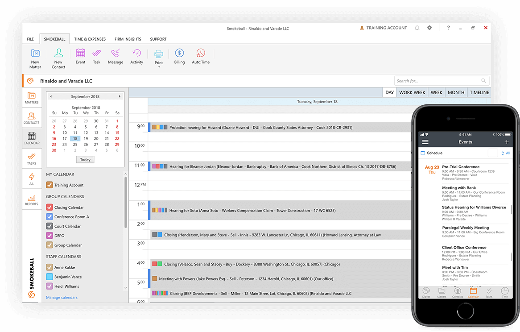This screenshot has height=332, width=520.
Task: Go to previous month in mini calendar
Action: [x=51, y=96]
